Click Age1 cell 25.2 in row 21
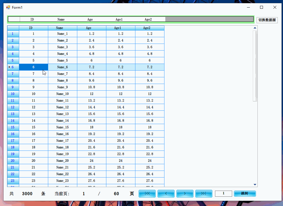Viewport: 283px width, 206px height. click(121, 167)
